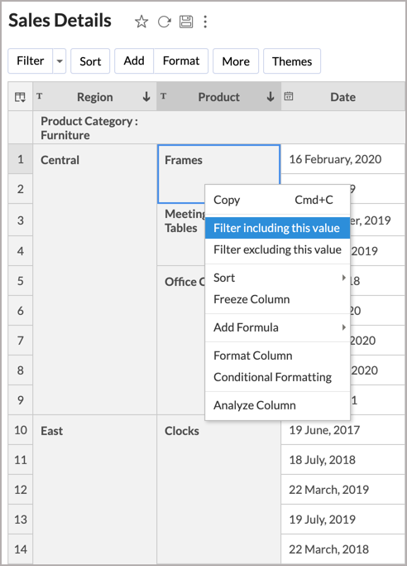Select row number 12 header

[21, 490]
